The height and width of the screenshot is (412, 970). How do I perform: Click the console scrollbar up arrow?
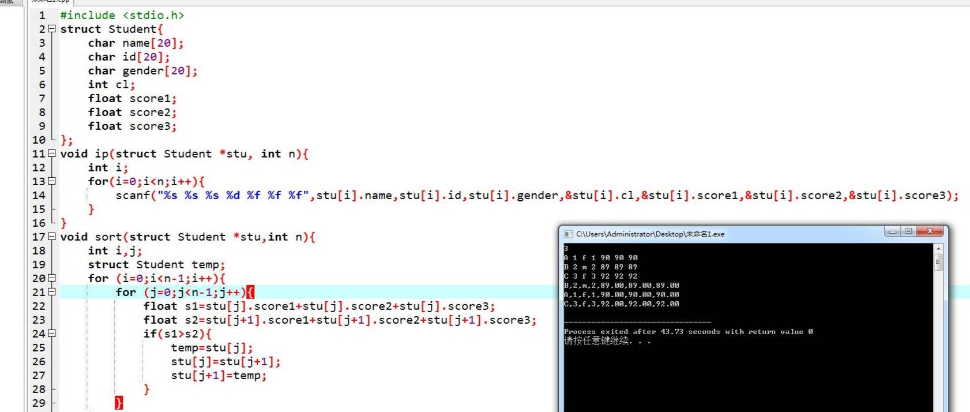coord(938,249)
